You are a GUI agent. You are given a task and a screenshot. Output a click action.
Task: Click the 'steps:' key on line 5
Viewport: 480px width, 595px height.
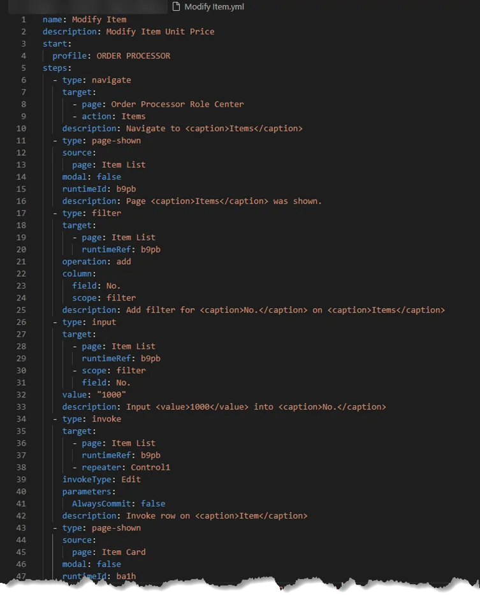pyautogui.click(x=57, y=68)
